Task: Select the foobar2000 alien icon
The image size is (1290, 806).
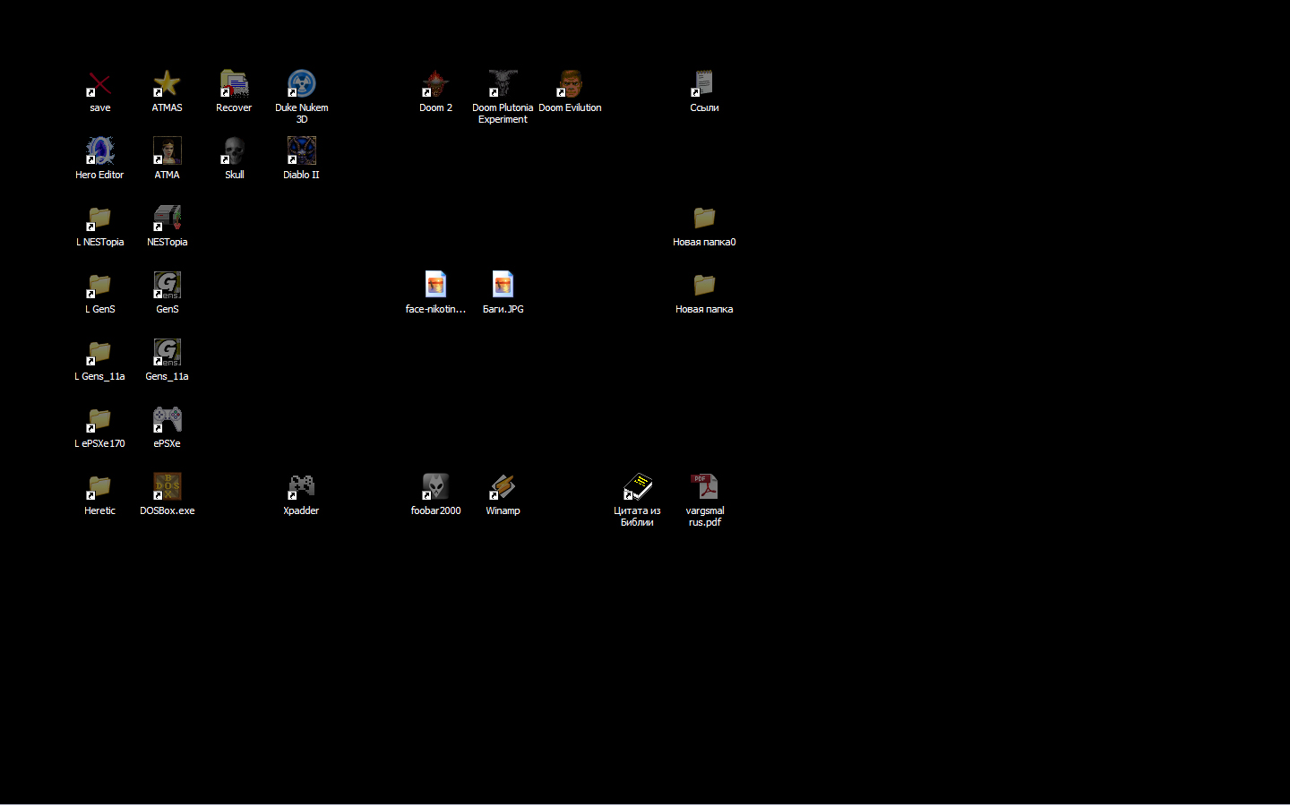Action: click(x=435, y=488)
